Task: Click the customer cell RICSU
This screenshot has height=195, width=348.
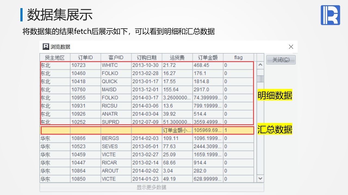Action: pos(116,106)
